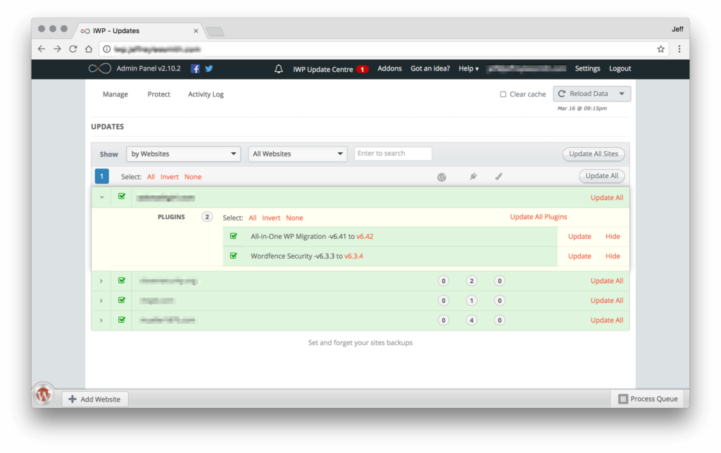Click the browser reload icon
Image resolution: width=721 pixels, height=453 pixels.
coord(73,49)
